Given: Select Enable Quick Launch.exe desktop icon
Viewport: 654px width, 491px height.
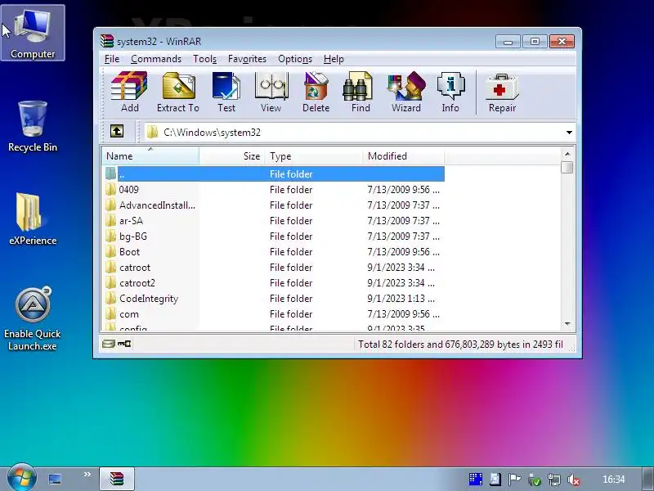Looking at the screenshot, I should point(33,319).
